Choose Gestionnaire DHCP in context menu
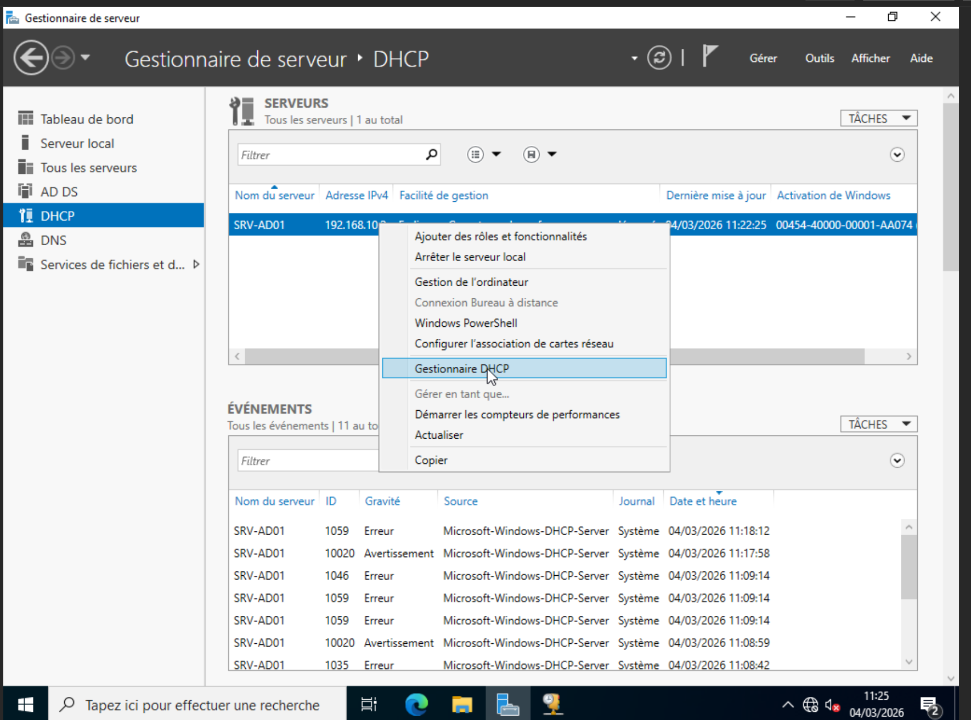This screenshot has height=720, width=971. [461, 368]
